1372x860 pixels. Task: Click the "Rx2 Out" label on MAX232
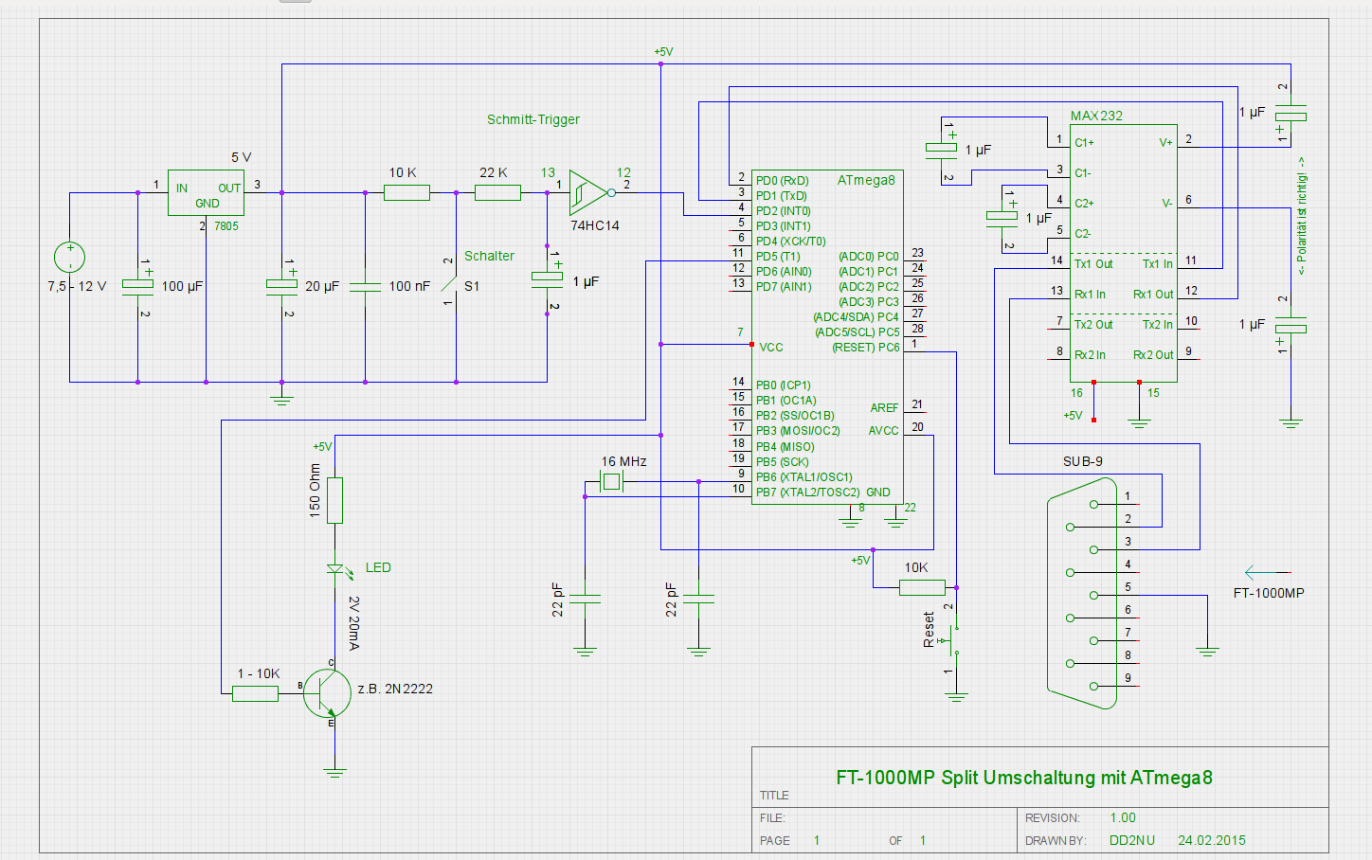(x=1153, y=355)
